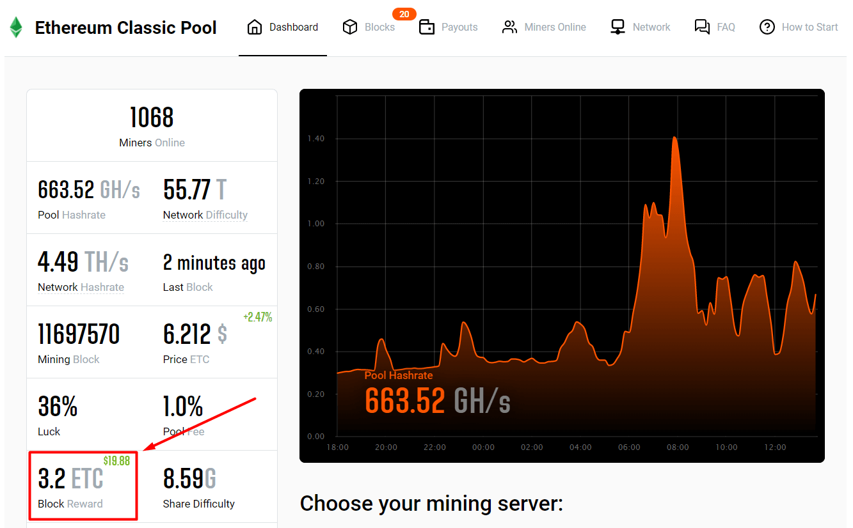Click the green Ethereum Classic logo icon
The width and height of the screenshot is (853, 528).
click(x=16, y=27)
